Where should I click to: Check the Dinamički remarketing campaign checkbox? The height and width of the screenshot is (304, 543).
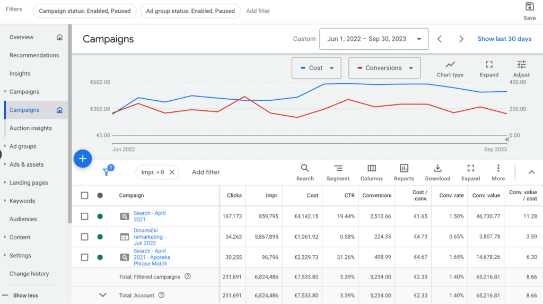pos(85,237)
